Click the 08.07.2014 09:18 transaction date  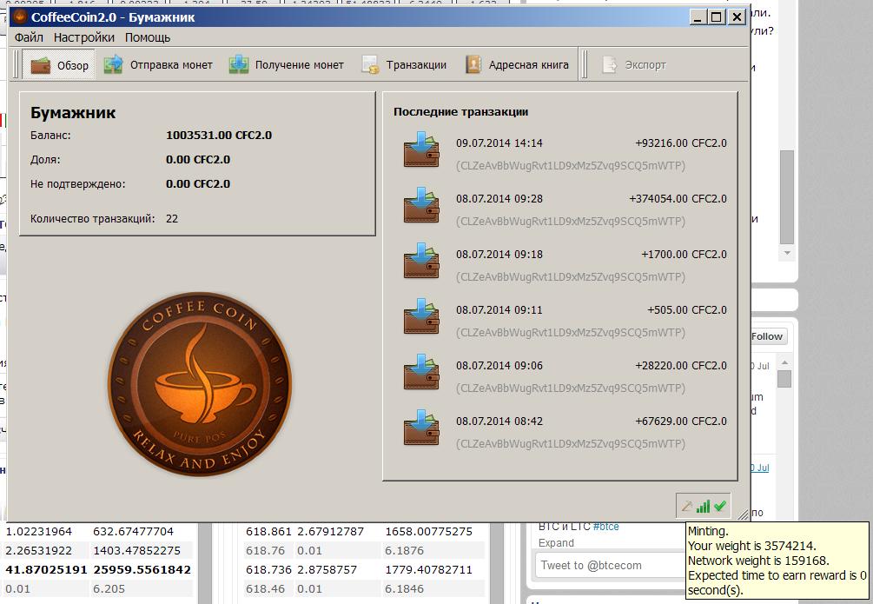[x=499, y=255]
